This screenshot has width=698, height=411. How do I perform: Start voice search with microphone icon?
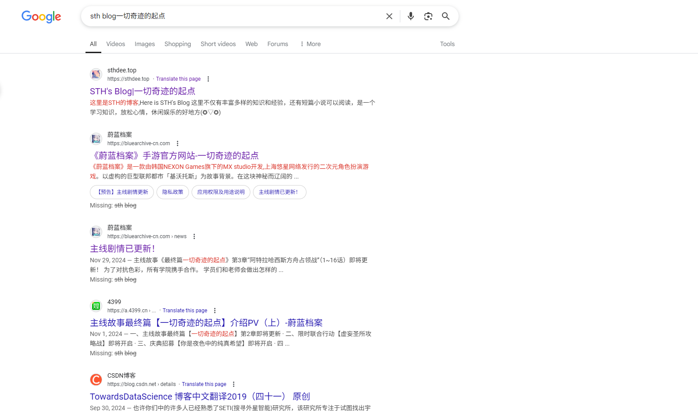point(411,16)
